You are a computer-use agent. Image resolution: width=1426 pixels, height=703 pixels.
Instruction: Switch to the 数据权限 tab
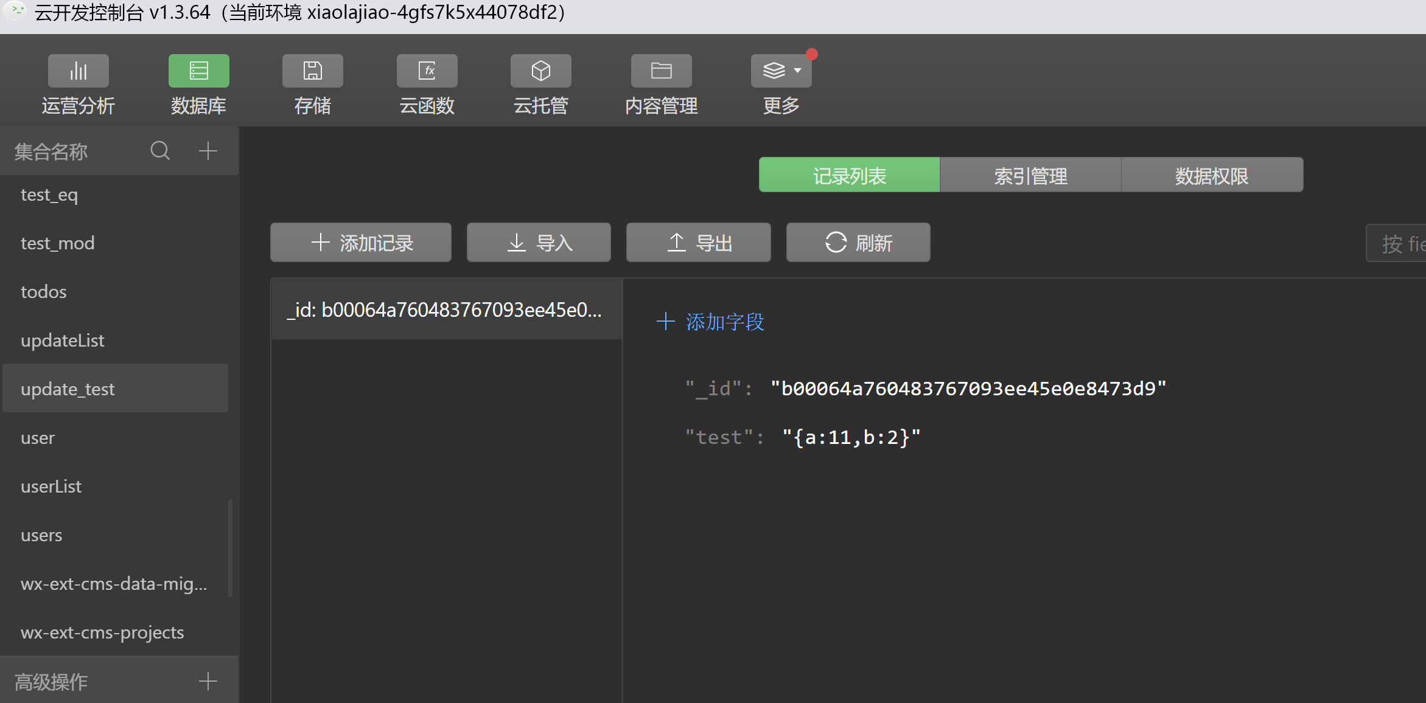[1212, 176]
